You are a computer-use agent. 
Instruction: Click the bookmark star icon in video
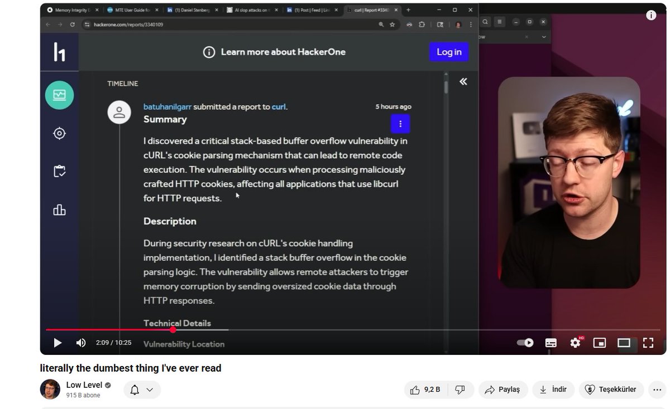(393, 25)
